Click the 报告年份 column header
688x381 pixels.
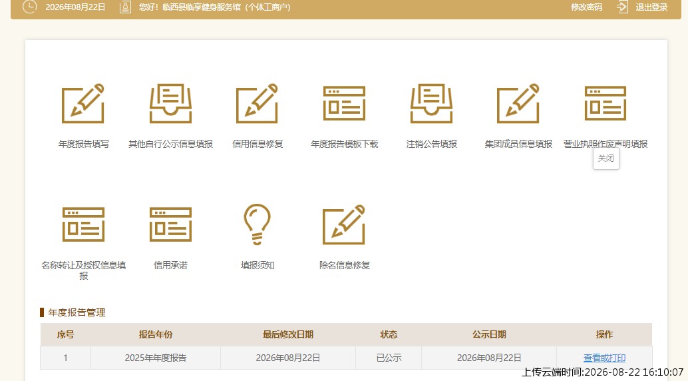pos(156,334)
